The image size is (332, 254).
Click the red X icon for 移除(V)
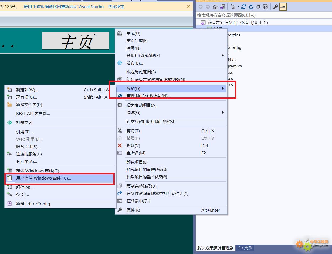click(x=120, y=145)
